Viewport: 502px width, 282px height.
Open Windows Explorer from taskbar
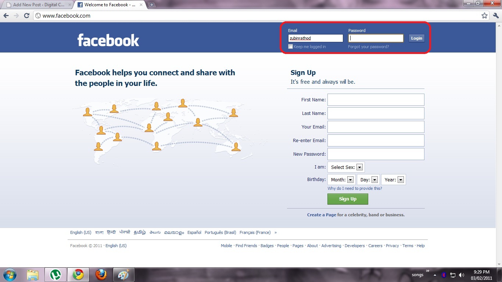[x=33, y=275]
